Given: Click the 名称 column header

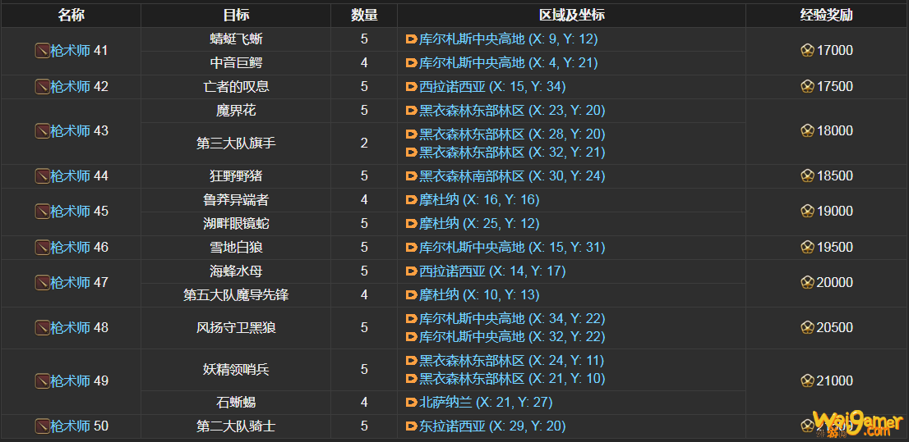Looking at the screenshot, I should click(71, 16).
